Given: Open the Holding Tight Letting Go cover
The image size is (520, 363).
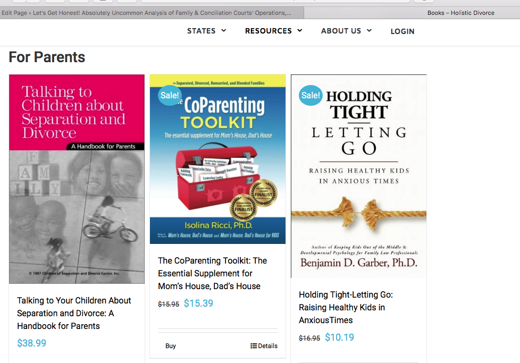Looking at the screenshot, I should pyautogui.click(x=358, y=176).
